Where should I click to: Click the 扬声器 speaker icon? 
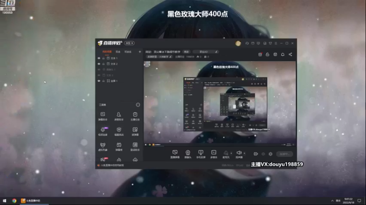(239, 153)
